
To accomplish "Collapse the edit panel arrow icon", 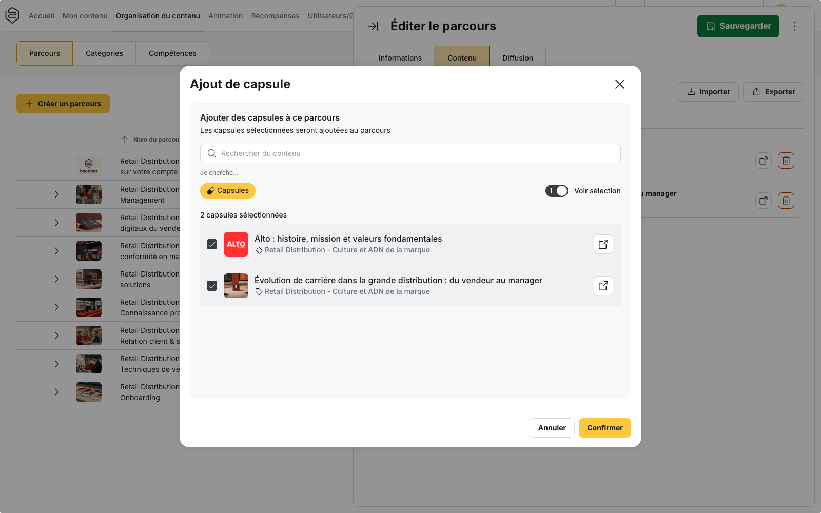I will pos(373,26).
